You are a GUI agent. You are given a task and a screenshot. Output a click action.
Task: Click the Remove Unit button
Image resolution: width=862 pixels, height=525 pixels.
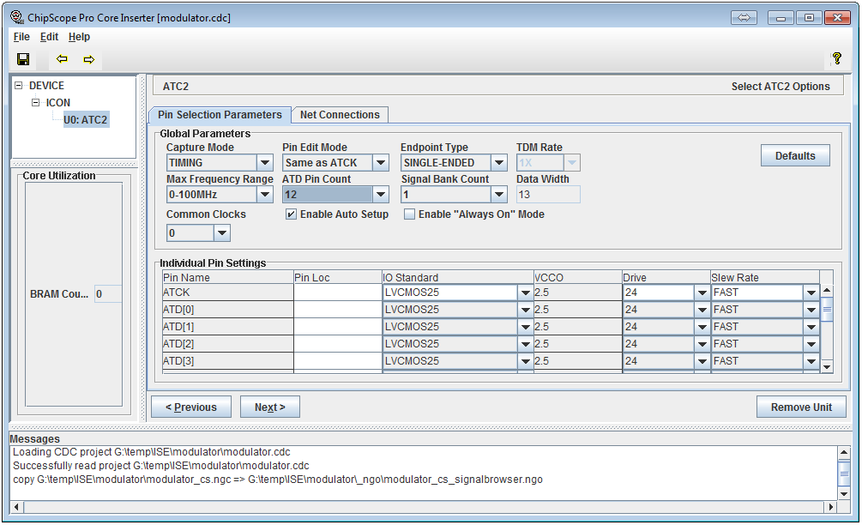tap(801, 407)
